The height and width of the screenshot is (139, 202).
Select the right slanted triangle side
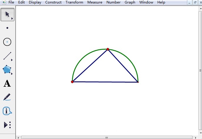pos(123,66)
